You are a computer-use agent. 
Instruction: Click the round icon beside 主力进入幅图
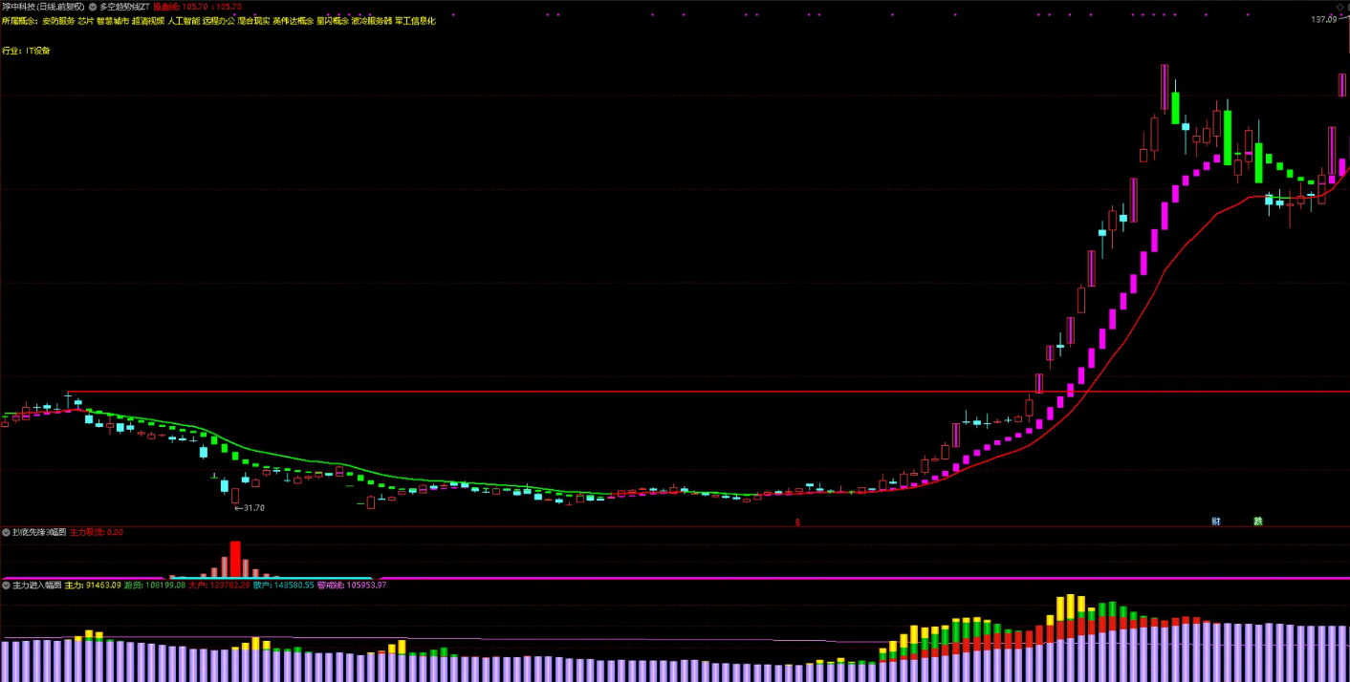click(x=6, y=585)
